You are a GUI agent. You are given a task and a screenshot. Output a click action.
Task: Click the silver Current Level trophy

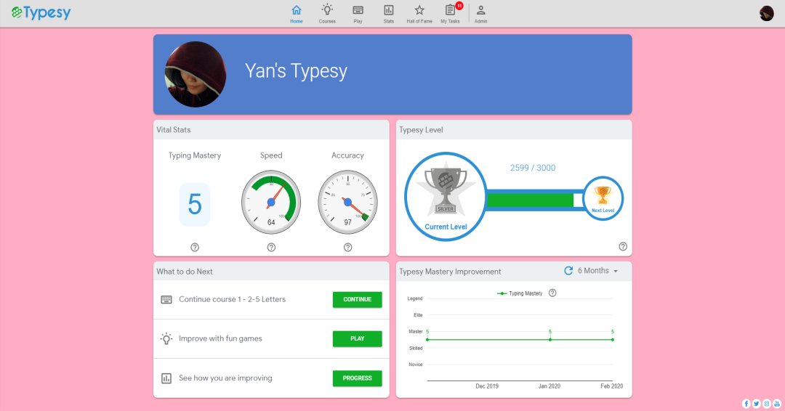pyautogui.click(x=446, y=196)
